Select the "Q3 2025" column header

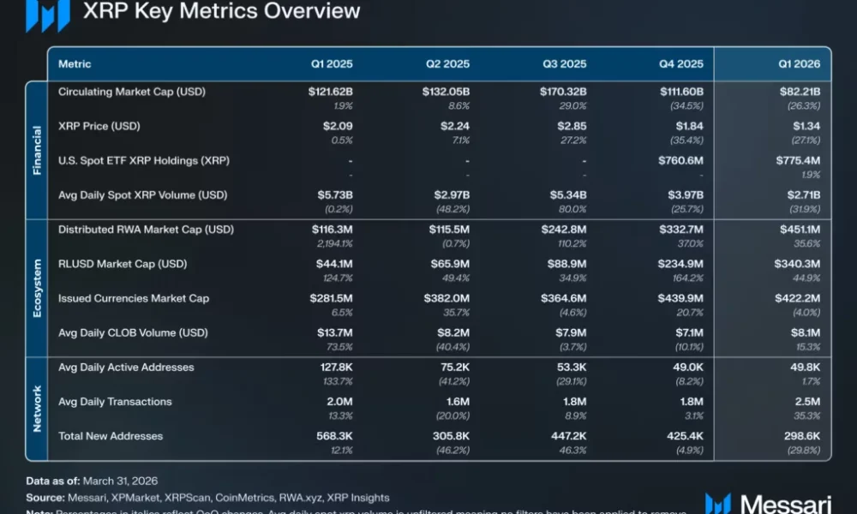565,64
